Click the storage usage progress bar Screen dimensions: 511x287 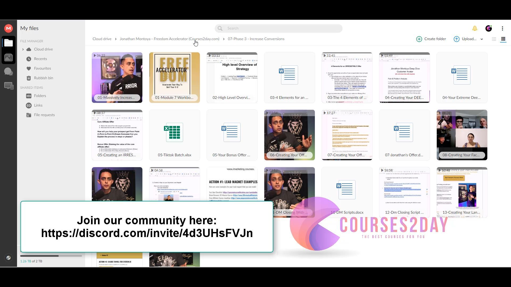(x=51, y=256)
